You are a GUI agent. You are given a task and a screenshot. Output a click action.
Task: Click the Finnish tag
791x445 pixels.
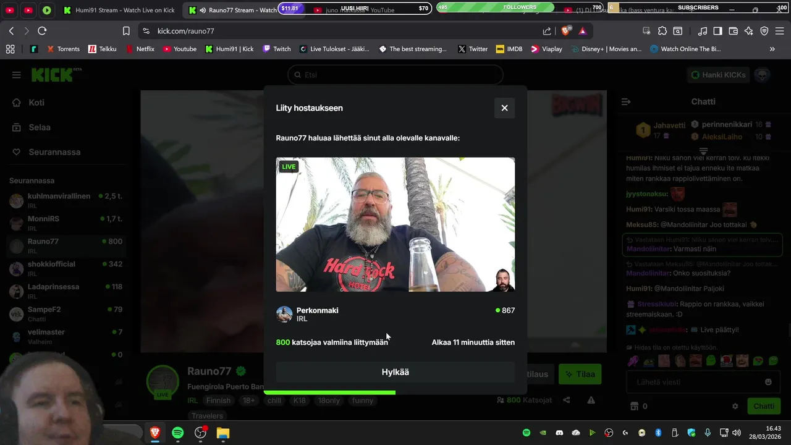coord(218,400)
